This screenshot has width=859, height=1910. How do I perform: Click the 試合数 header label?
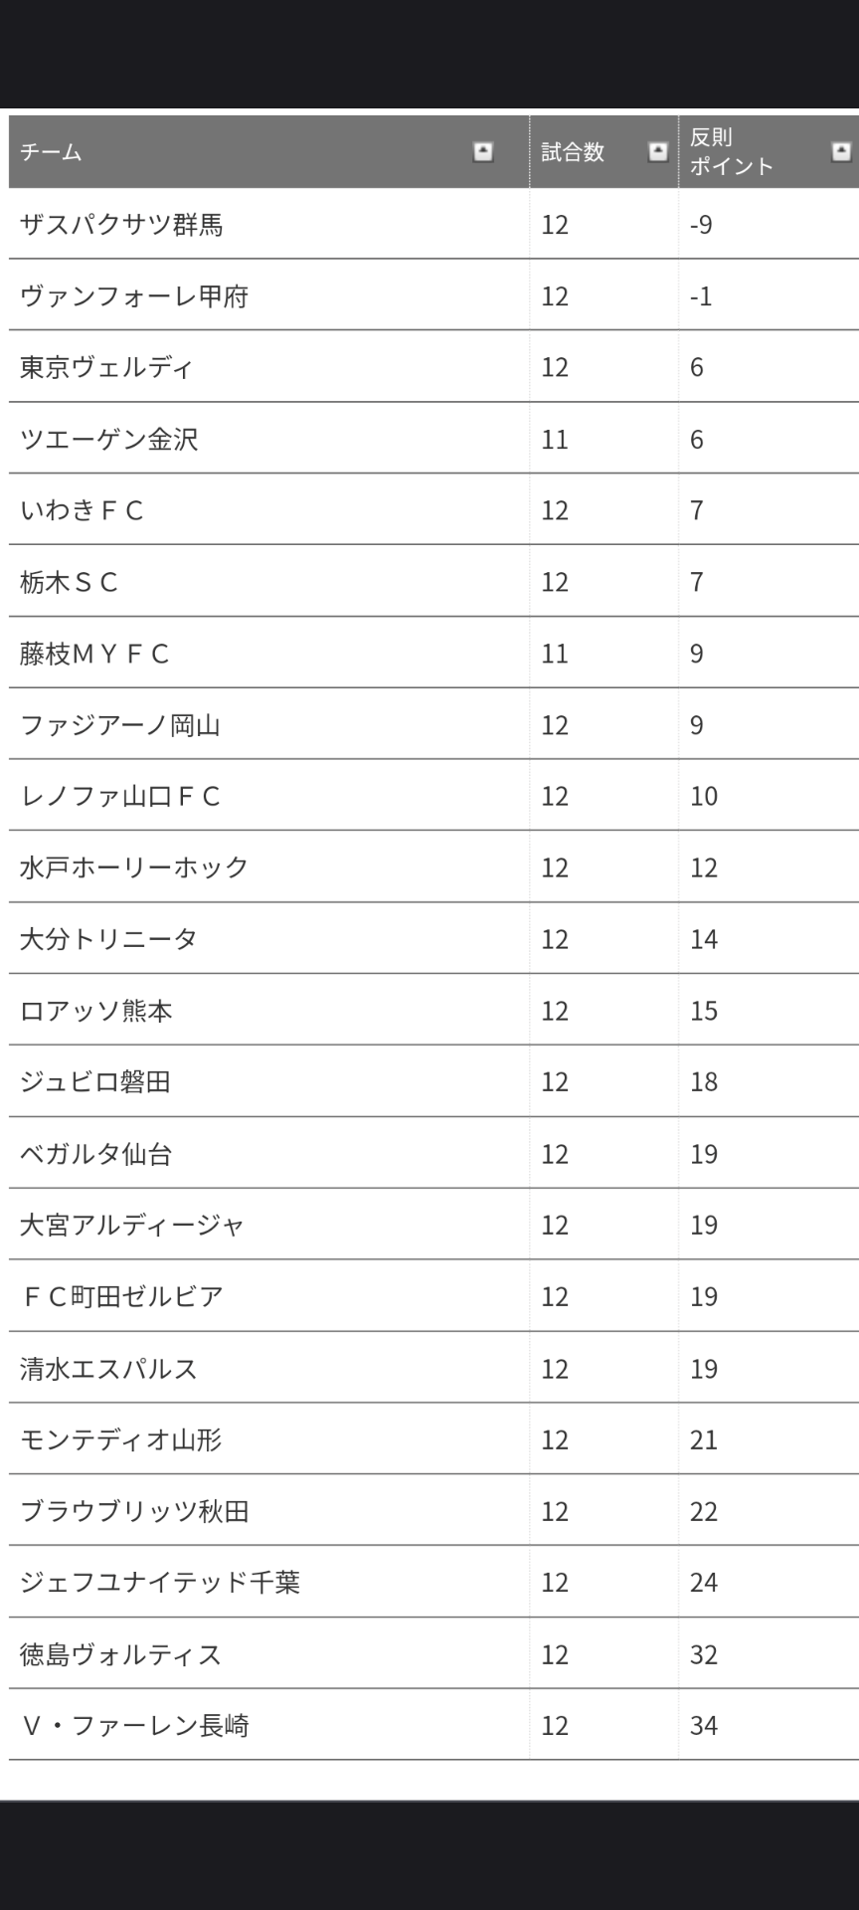[x=573, y=152]
